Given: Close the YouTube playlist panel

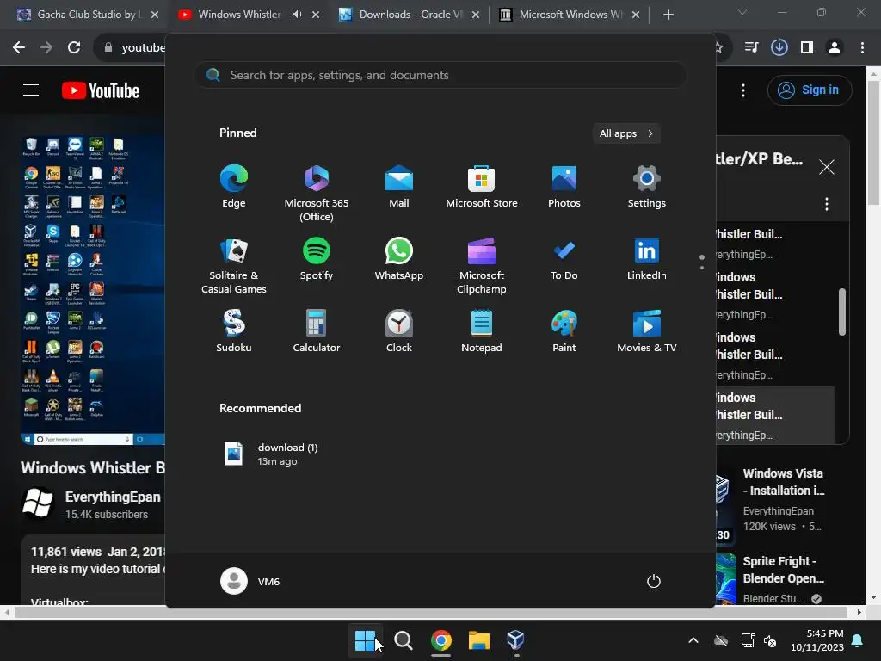Looking at the screenshot, I should coord(827,167).
